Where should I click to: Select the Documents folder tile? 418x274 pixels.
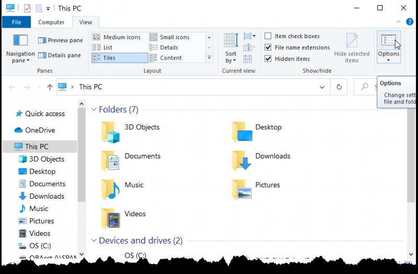point(131,161)
